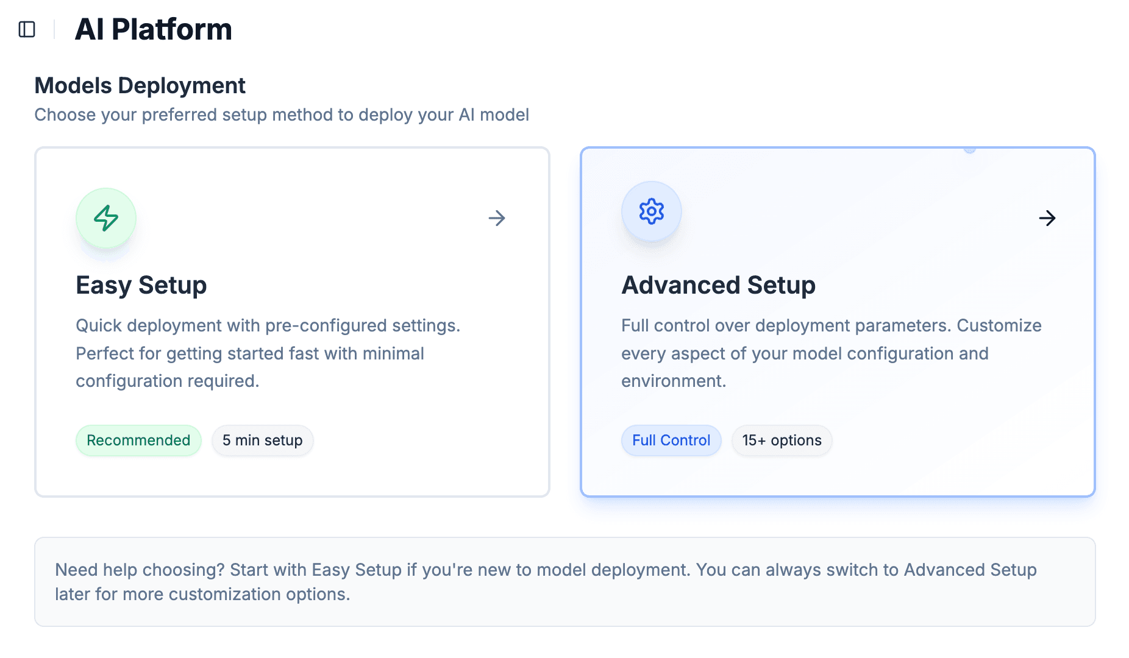This screenshot has width=1129, height=658.
Task: Click the 5 min setup badge
Action: pyautogui.click(x=262, y=440)
